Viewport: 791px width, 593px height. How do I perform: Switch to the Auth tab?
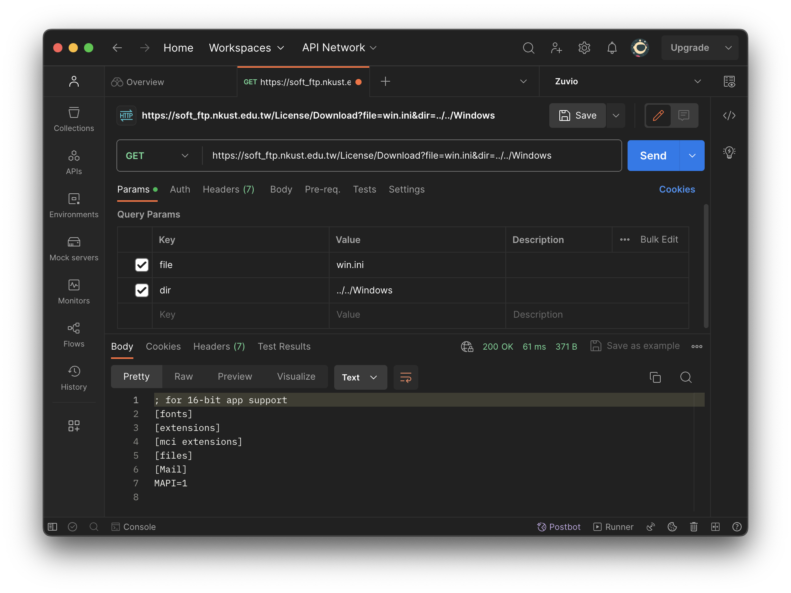tap(180, 189)
